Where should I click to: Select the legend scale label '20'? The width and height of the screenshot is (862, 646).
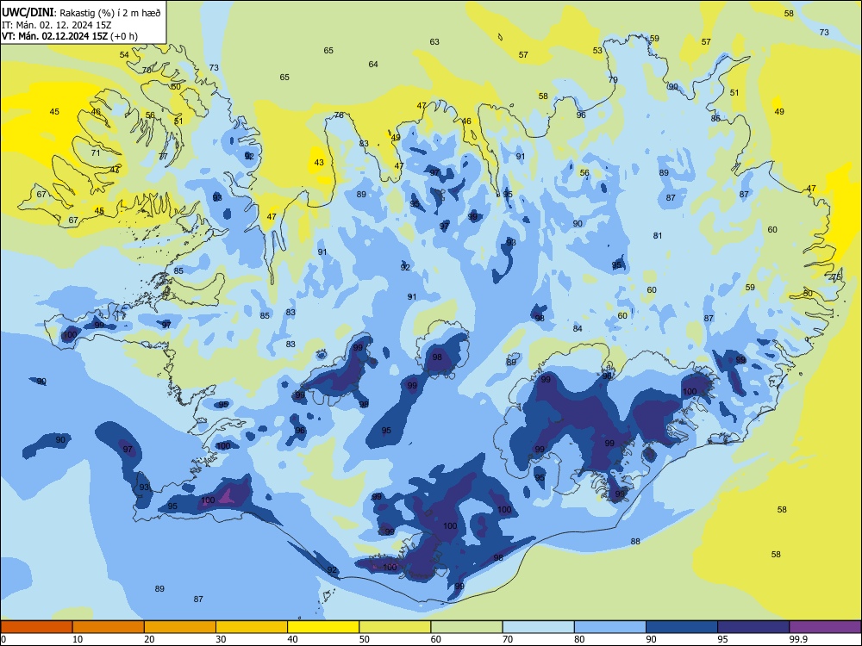pos(149,639)
